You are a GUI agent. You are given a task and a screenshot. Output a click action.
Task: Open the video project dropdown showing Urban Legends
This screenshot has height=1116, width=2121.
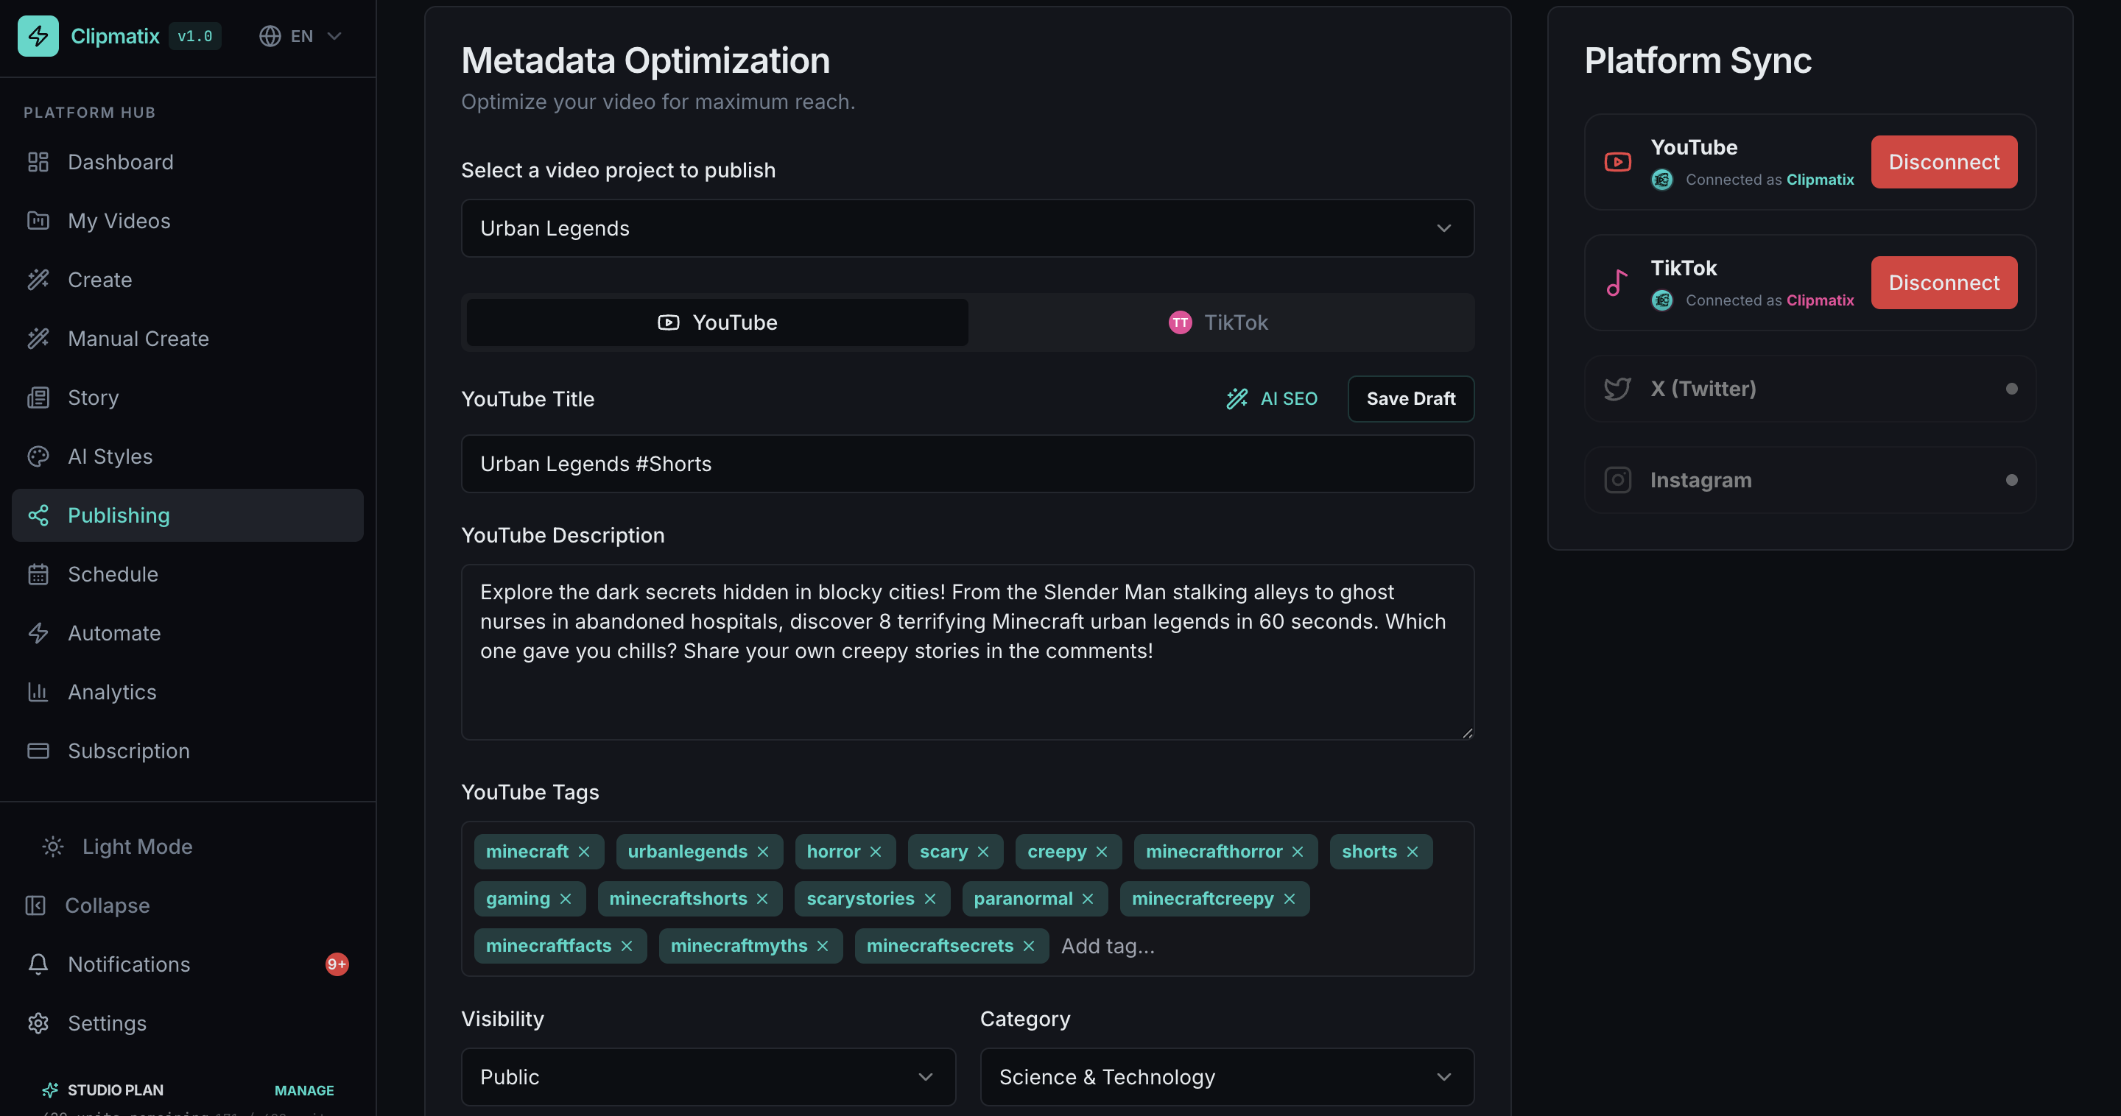pyautogui.click(x=968, y=228)
